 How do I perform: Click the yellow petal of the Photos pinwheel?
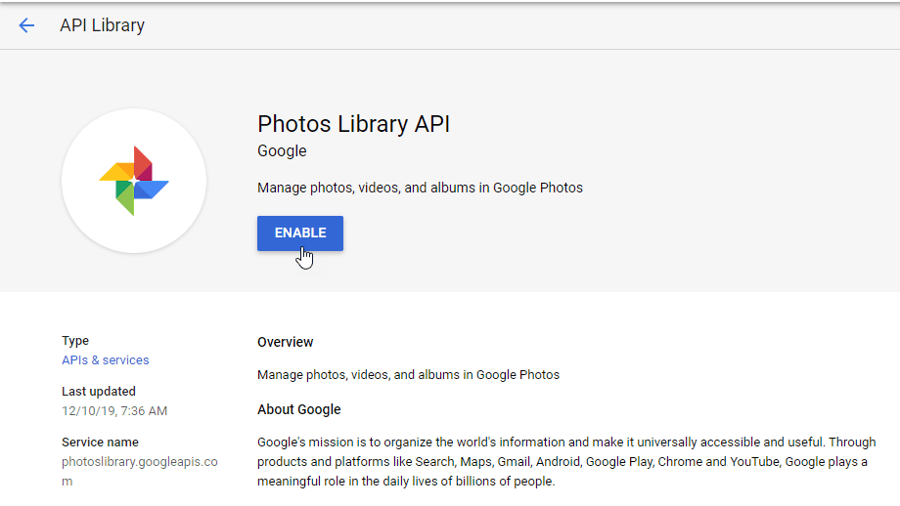point(115,173)
